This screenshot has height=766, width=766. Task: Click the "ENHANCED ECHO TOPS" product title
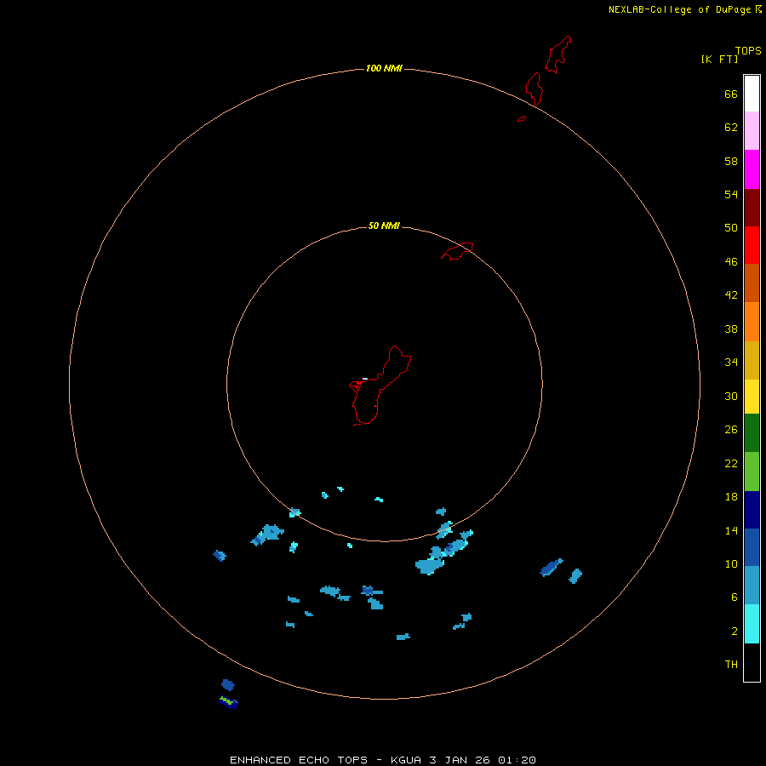click(x=299, y=760)
